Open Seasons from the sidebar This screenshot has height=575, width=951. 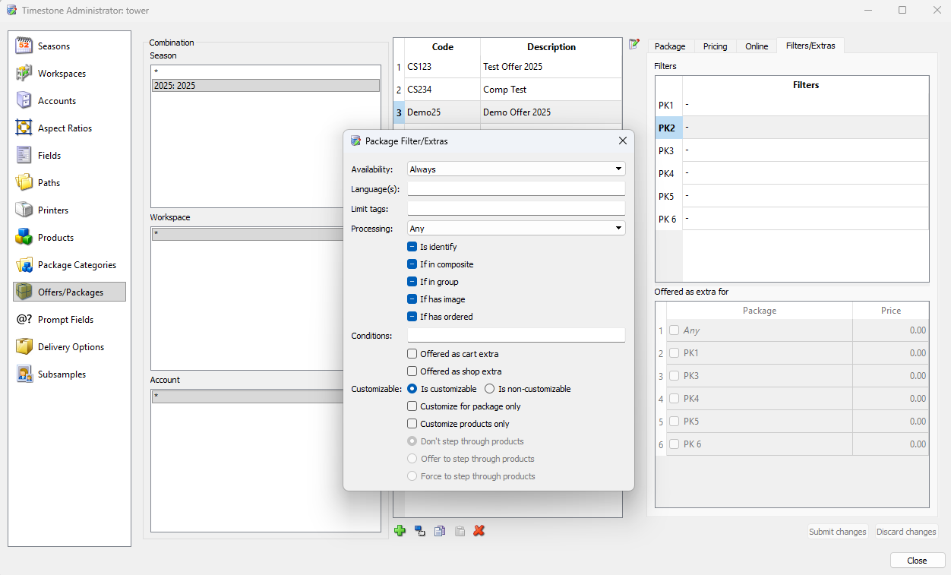53,46
